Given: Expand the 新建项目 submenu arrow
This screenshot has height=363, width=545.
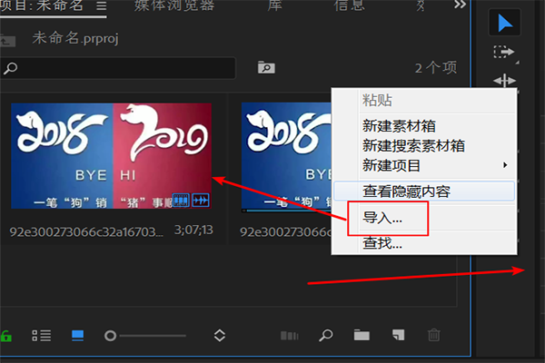Looking at the screenshot, I should click(505, 165).
